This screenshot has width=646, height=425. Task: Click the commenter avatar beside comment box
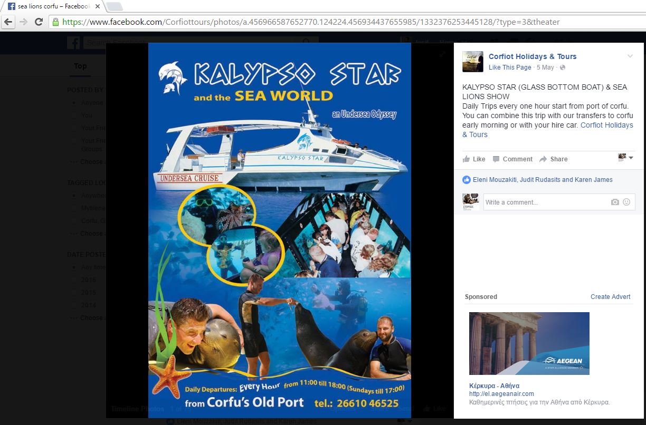pyautogui.click(x=471, y=202)
